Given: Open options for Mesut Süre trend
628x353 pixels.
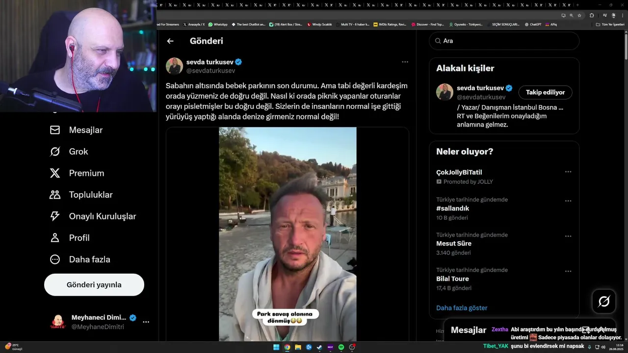Looking at the screenshot, I should click(x=568, y=236).
